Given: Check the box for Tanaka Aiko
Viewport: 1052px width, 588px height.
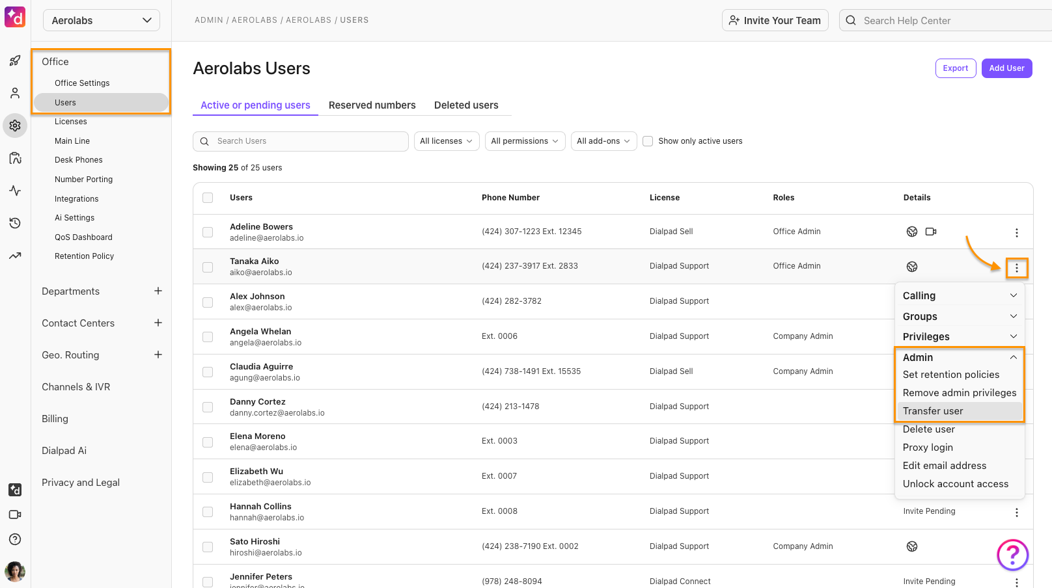Looking at the screenshot, I should click(208, 267).
